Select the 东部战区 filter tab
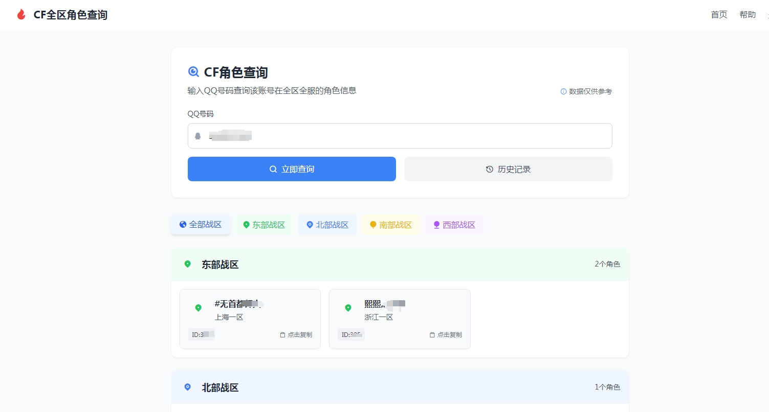Screen dimensions: 769x412 click(x=264, y=225)
